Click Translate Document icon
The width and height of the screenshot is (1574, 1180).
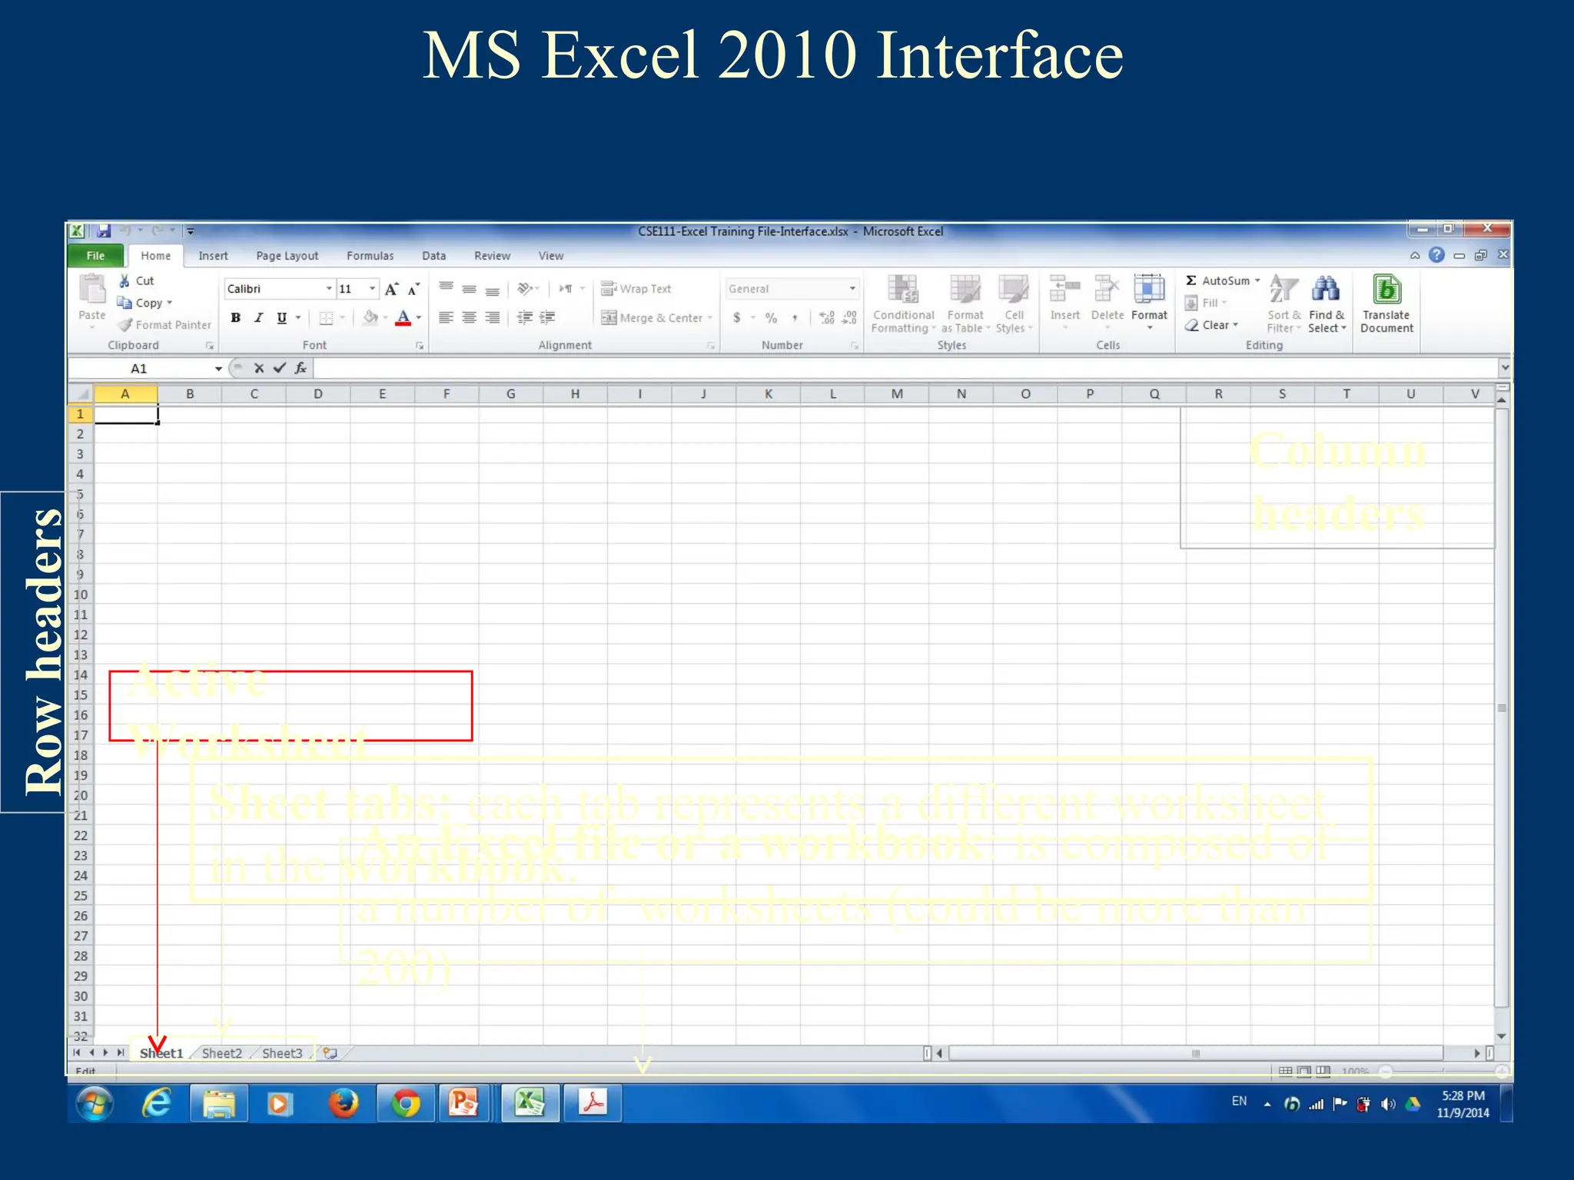[1386, 290]
